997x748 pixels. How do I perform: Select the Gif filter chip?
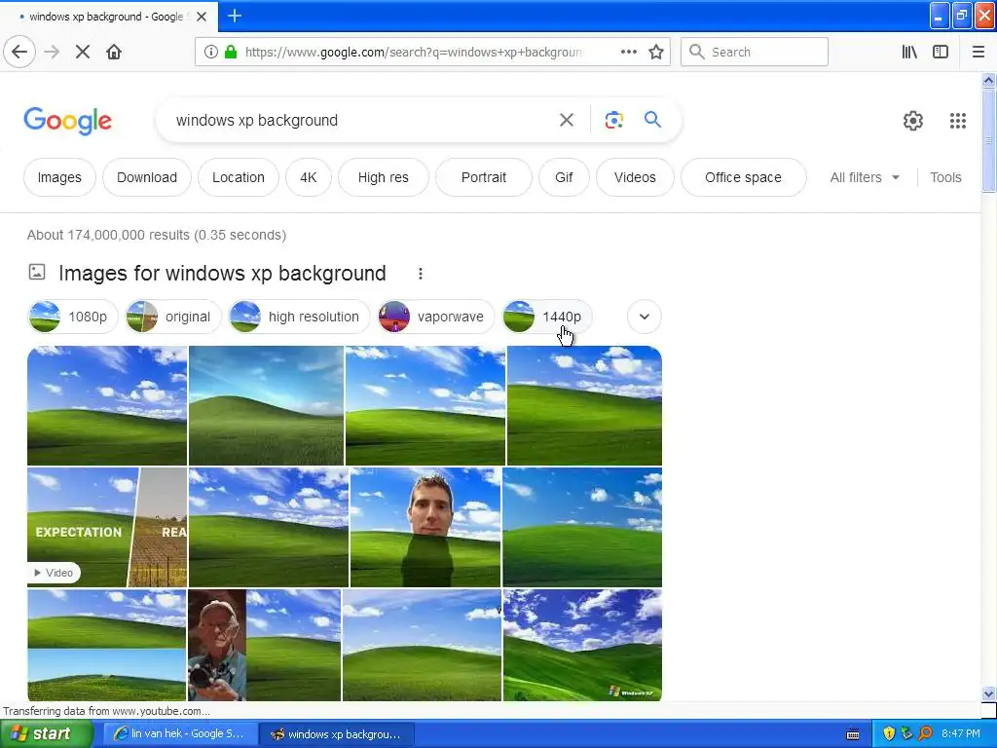pos(564,177)
